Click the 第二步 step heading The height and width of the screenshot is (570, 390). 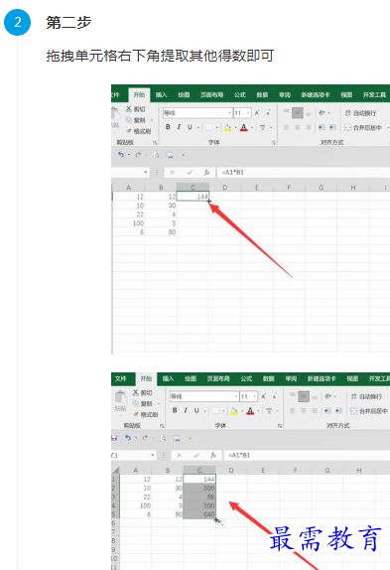pyautogui.click(x=68, y=23)
